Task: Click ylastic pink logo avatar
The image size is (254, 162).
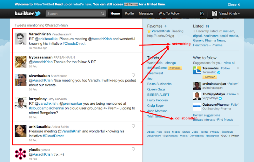Action: 21,154
